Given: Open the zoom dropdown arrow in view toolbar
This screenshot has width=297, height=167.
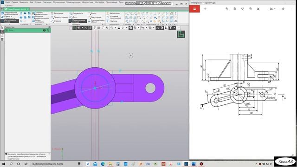Looking at the screenshot, I should 115,28.
